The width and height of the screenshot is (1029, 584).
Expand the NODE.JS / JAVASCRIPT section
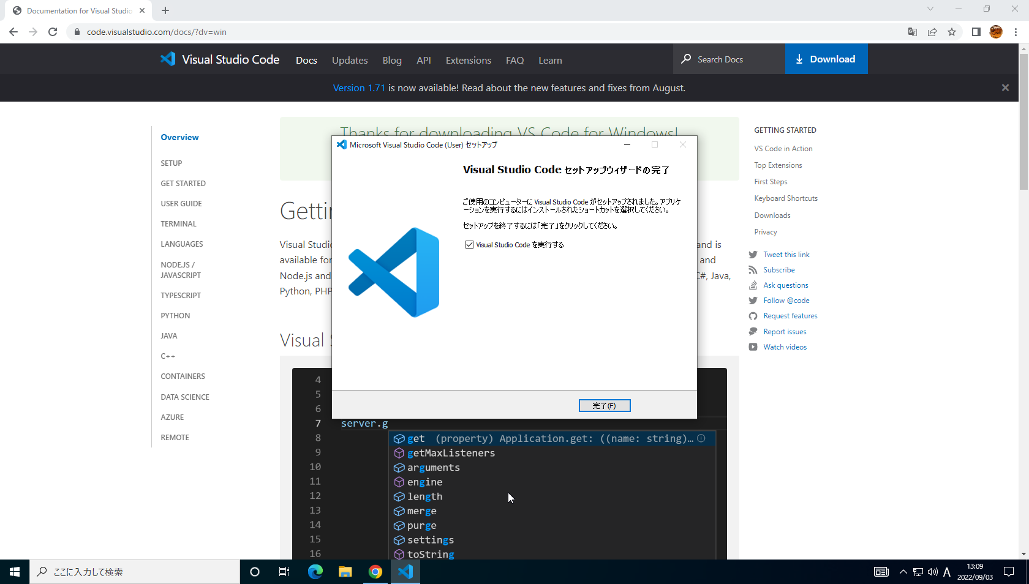[181, 270]
